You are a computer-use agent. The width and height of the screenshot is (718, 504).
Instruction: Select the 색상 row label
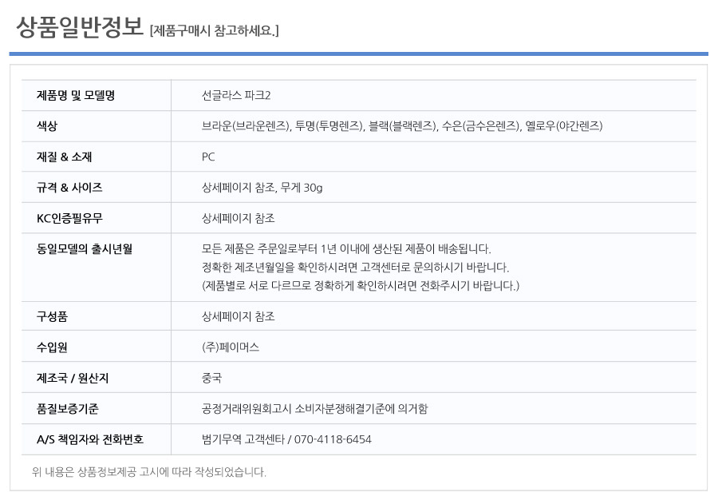47,126
